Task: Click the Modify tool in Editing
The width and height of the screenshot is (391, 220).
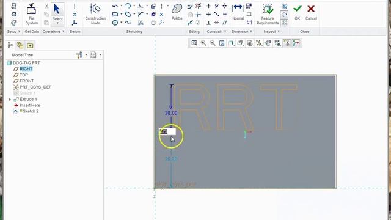Action: click(190, 6)
